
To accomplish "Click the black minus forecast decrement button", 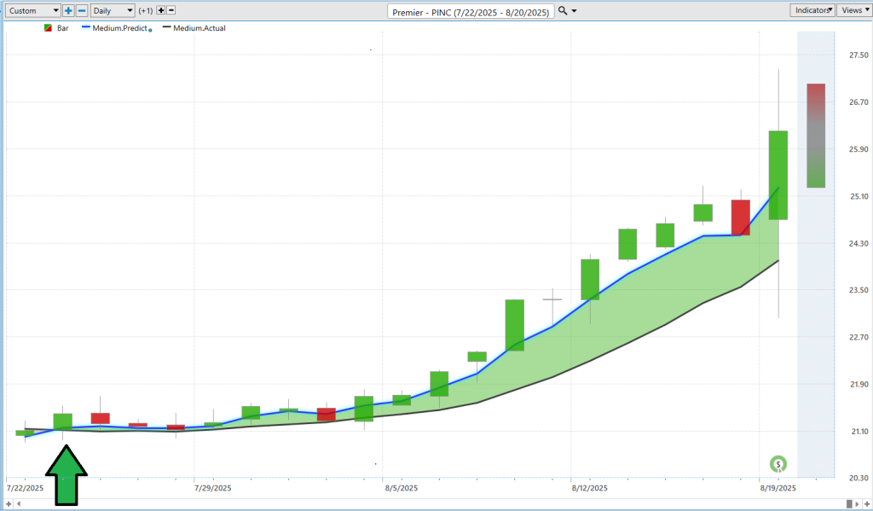I will [x=171, y=10].
